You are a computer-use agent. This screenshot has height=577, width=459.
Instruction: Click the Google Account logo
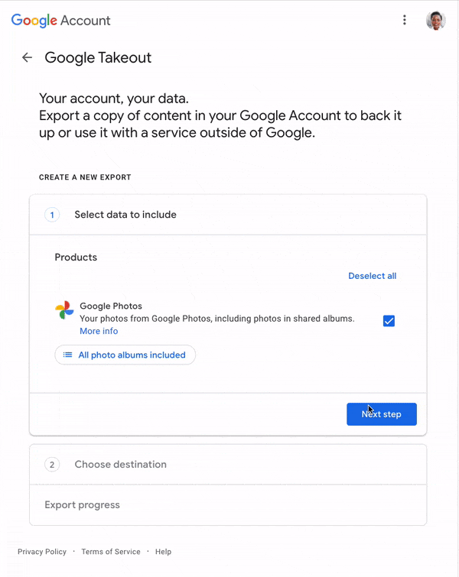61,21
